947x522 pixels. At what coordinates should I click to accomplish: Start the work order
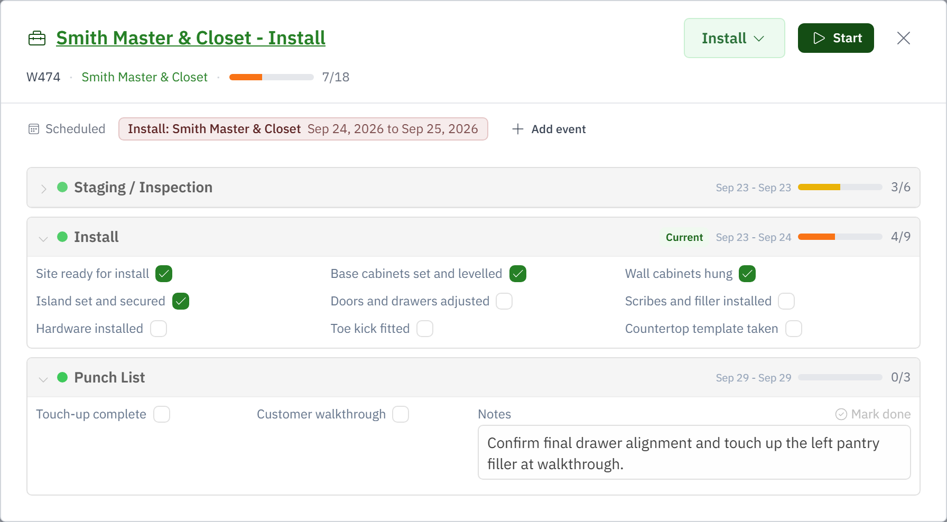(836, 38)
